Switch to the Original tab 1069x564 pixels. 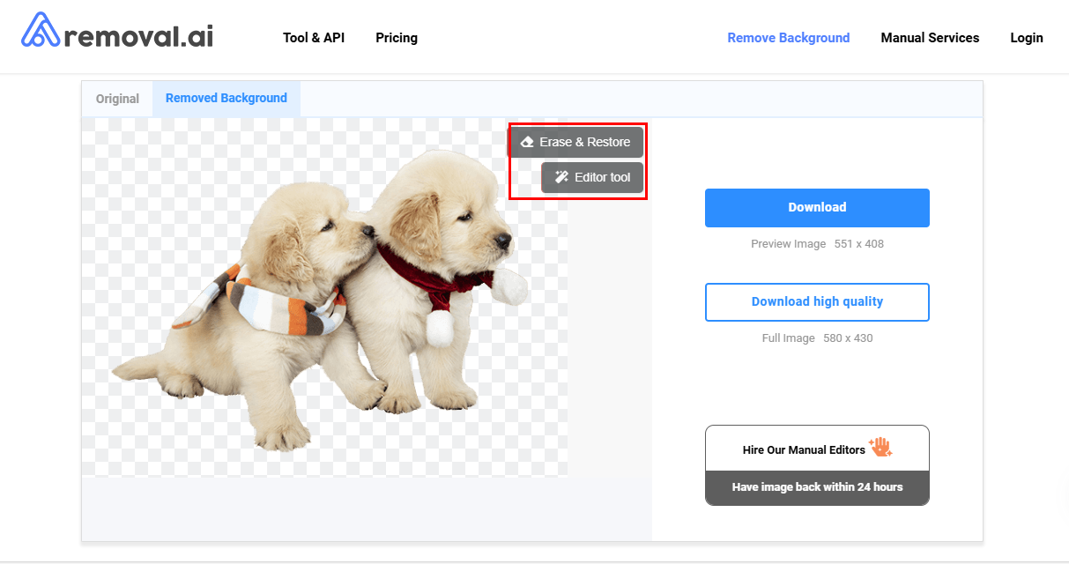[x=117, y=99]
